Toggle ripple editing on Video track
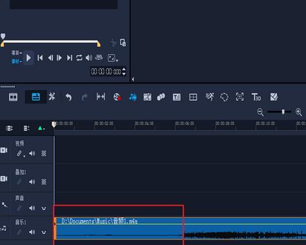This screenshot has width=306, height=245. click(x=20, y=153)
